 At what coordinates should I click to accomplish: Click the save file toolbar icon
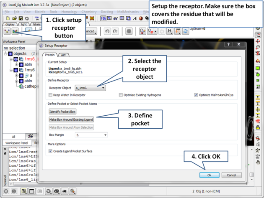tap(21, 18)
